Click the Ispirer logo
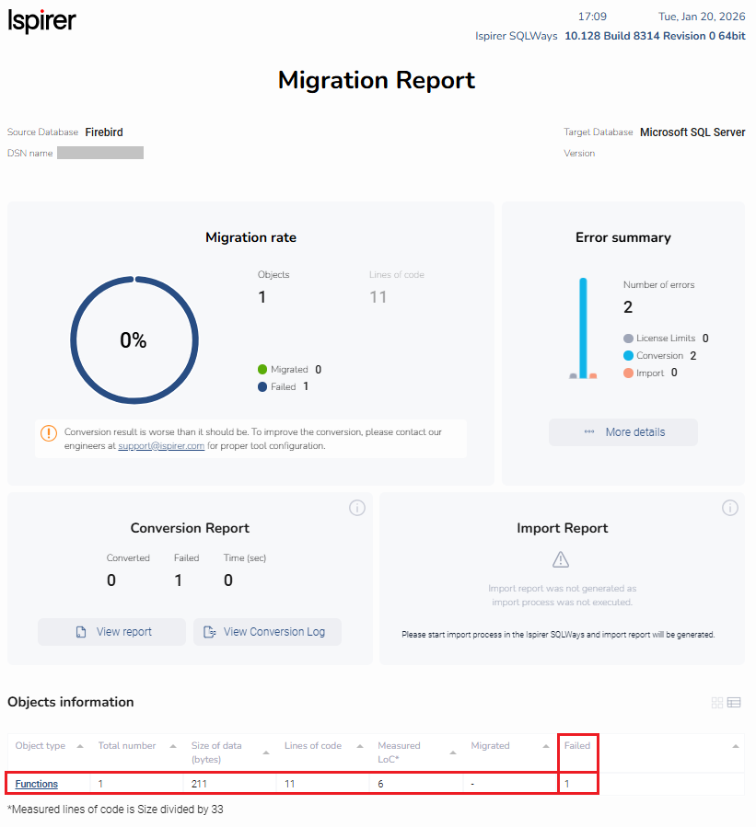This screenshot has height=827, width=756. coord(42,21)
